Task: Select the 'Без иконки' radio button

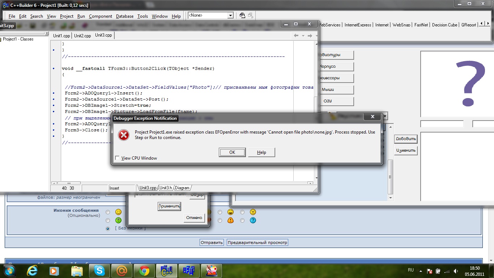Action: click(108, 228)
